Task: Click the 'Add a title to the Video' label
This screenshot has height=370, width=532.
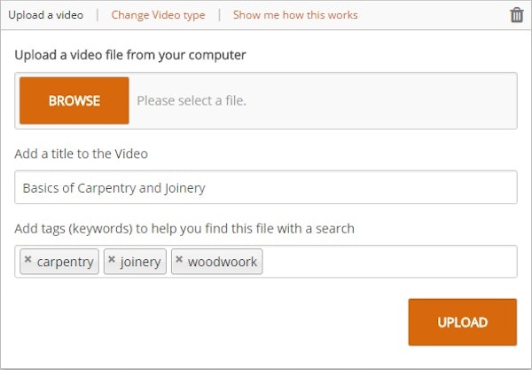Action: [x=81, y=154]
